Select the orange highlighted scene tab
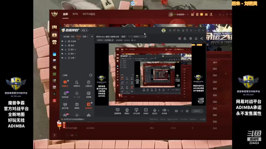266x149 pixels. (78, 36)
